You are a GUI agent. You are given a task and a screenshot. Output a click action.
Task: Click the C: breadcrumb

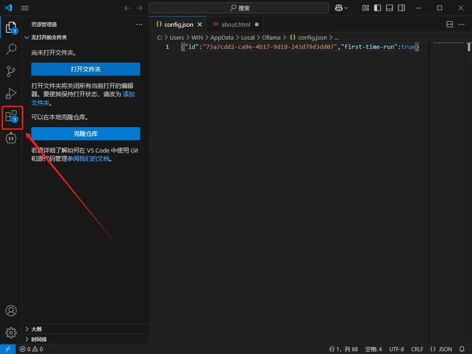coord(159,38)
